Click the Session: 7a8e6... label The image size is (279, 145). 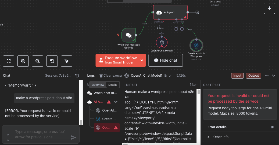tap(58, 76)
